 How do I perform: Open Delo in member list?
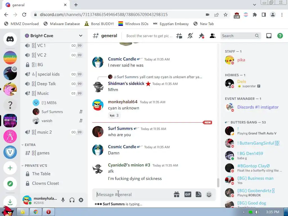[254, 84]
